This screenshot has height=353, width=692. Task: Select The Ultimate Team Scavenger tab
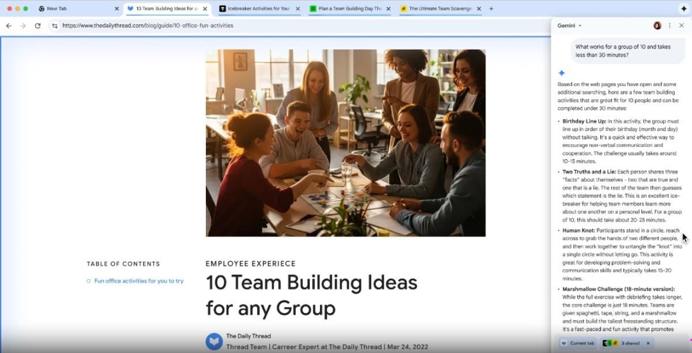coord(440,9)
